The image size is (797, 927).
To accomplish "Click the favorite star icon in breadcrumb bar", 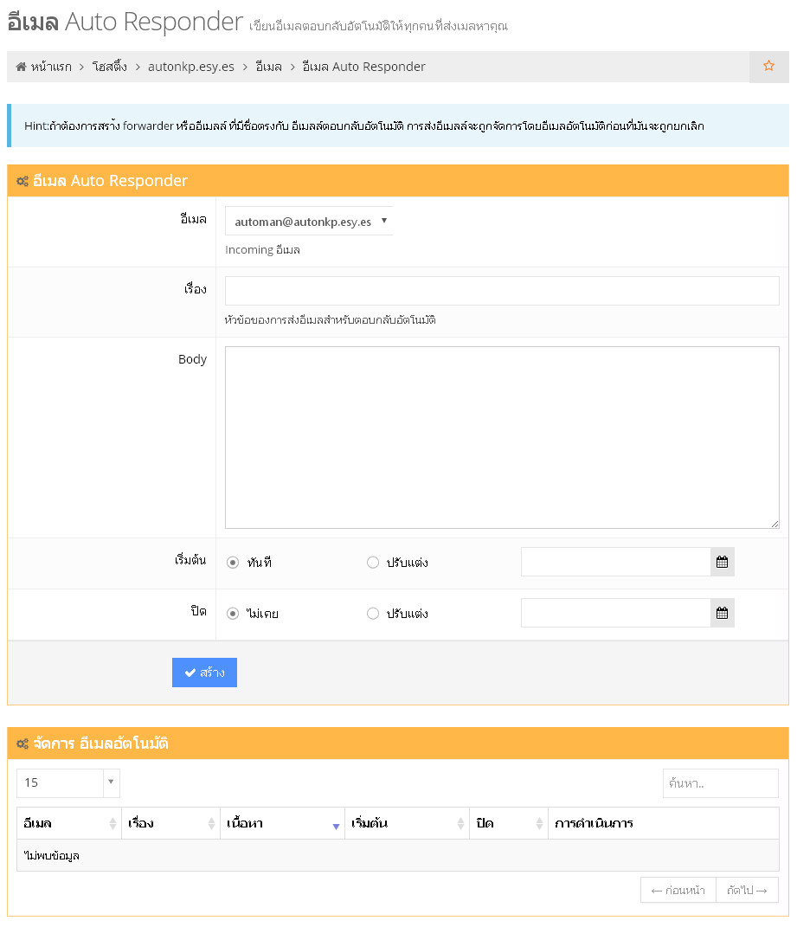I will pyautogui.click(x=768, y=66).
